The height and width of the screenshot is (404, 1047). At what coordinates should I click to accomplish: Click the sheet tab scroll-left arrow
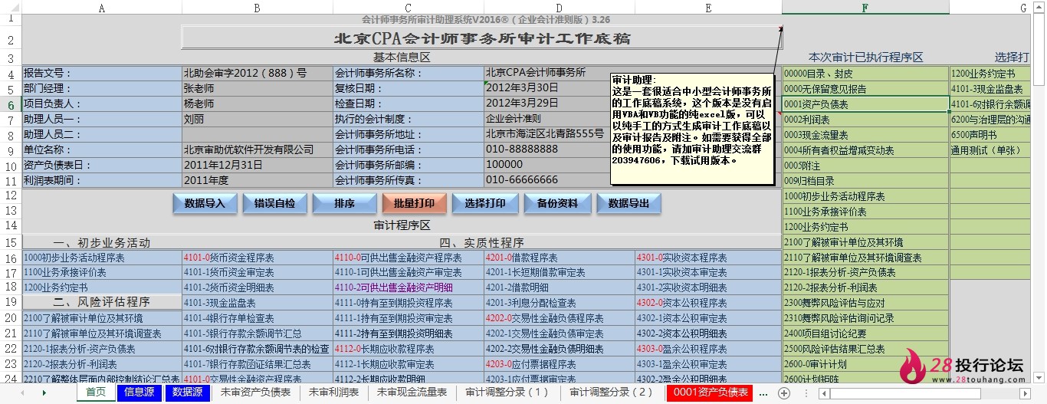(21, 393)
